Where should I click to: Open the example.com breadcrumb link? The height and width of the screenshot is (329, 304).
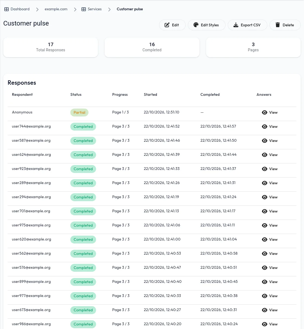click(x=56, y=9)
